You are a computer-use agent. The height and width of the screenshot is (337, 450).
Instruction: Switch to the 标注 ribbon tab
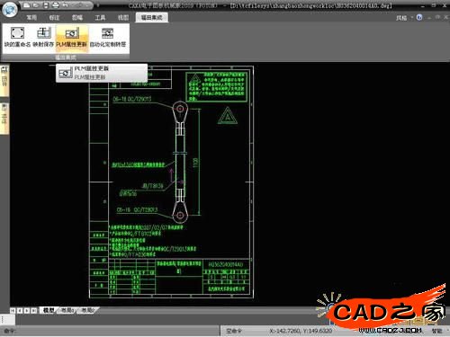[54, 18]
